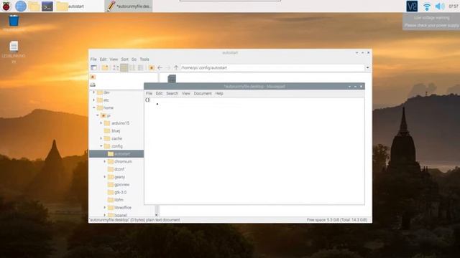This screenshot has width=460, height=258.
Task: Collapse the pi folder in tree
Action: pos(98,115)
